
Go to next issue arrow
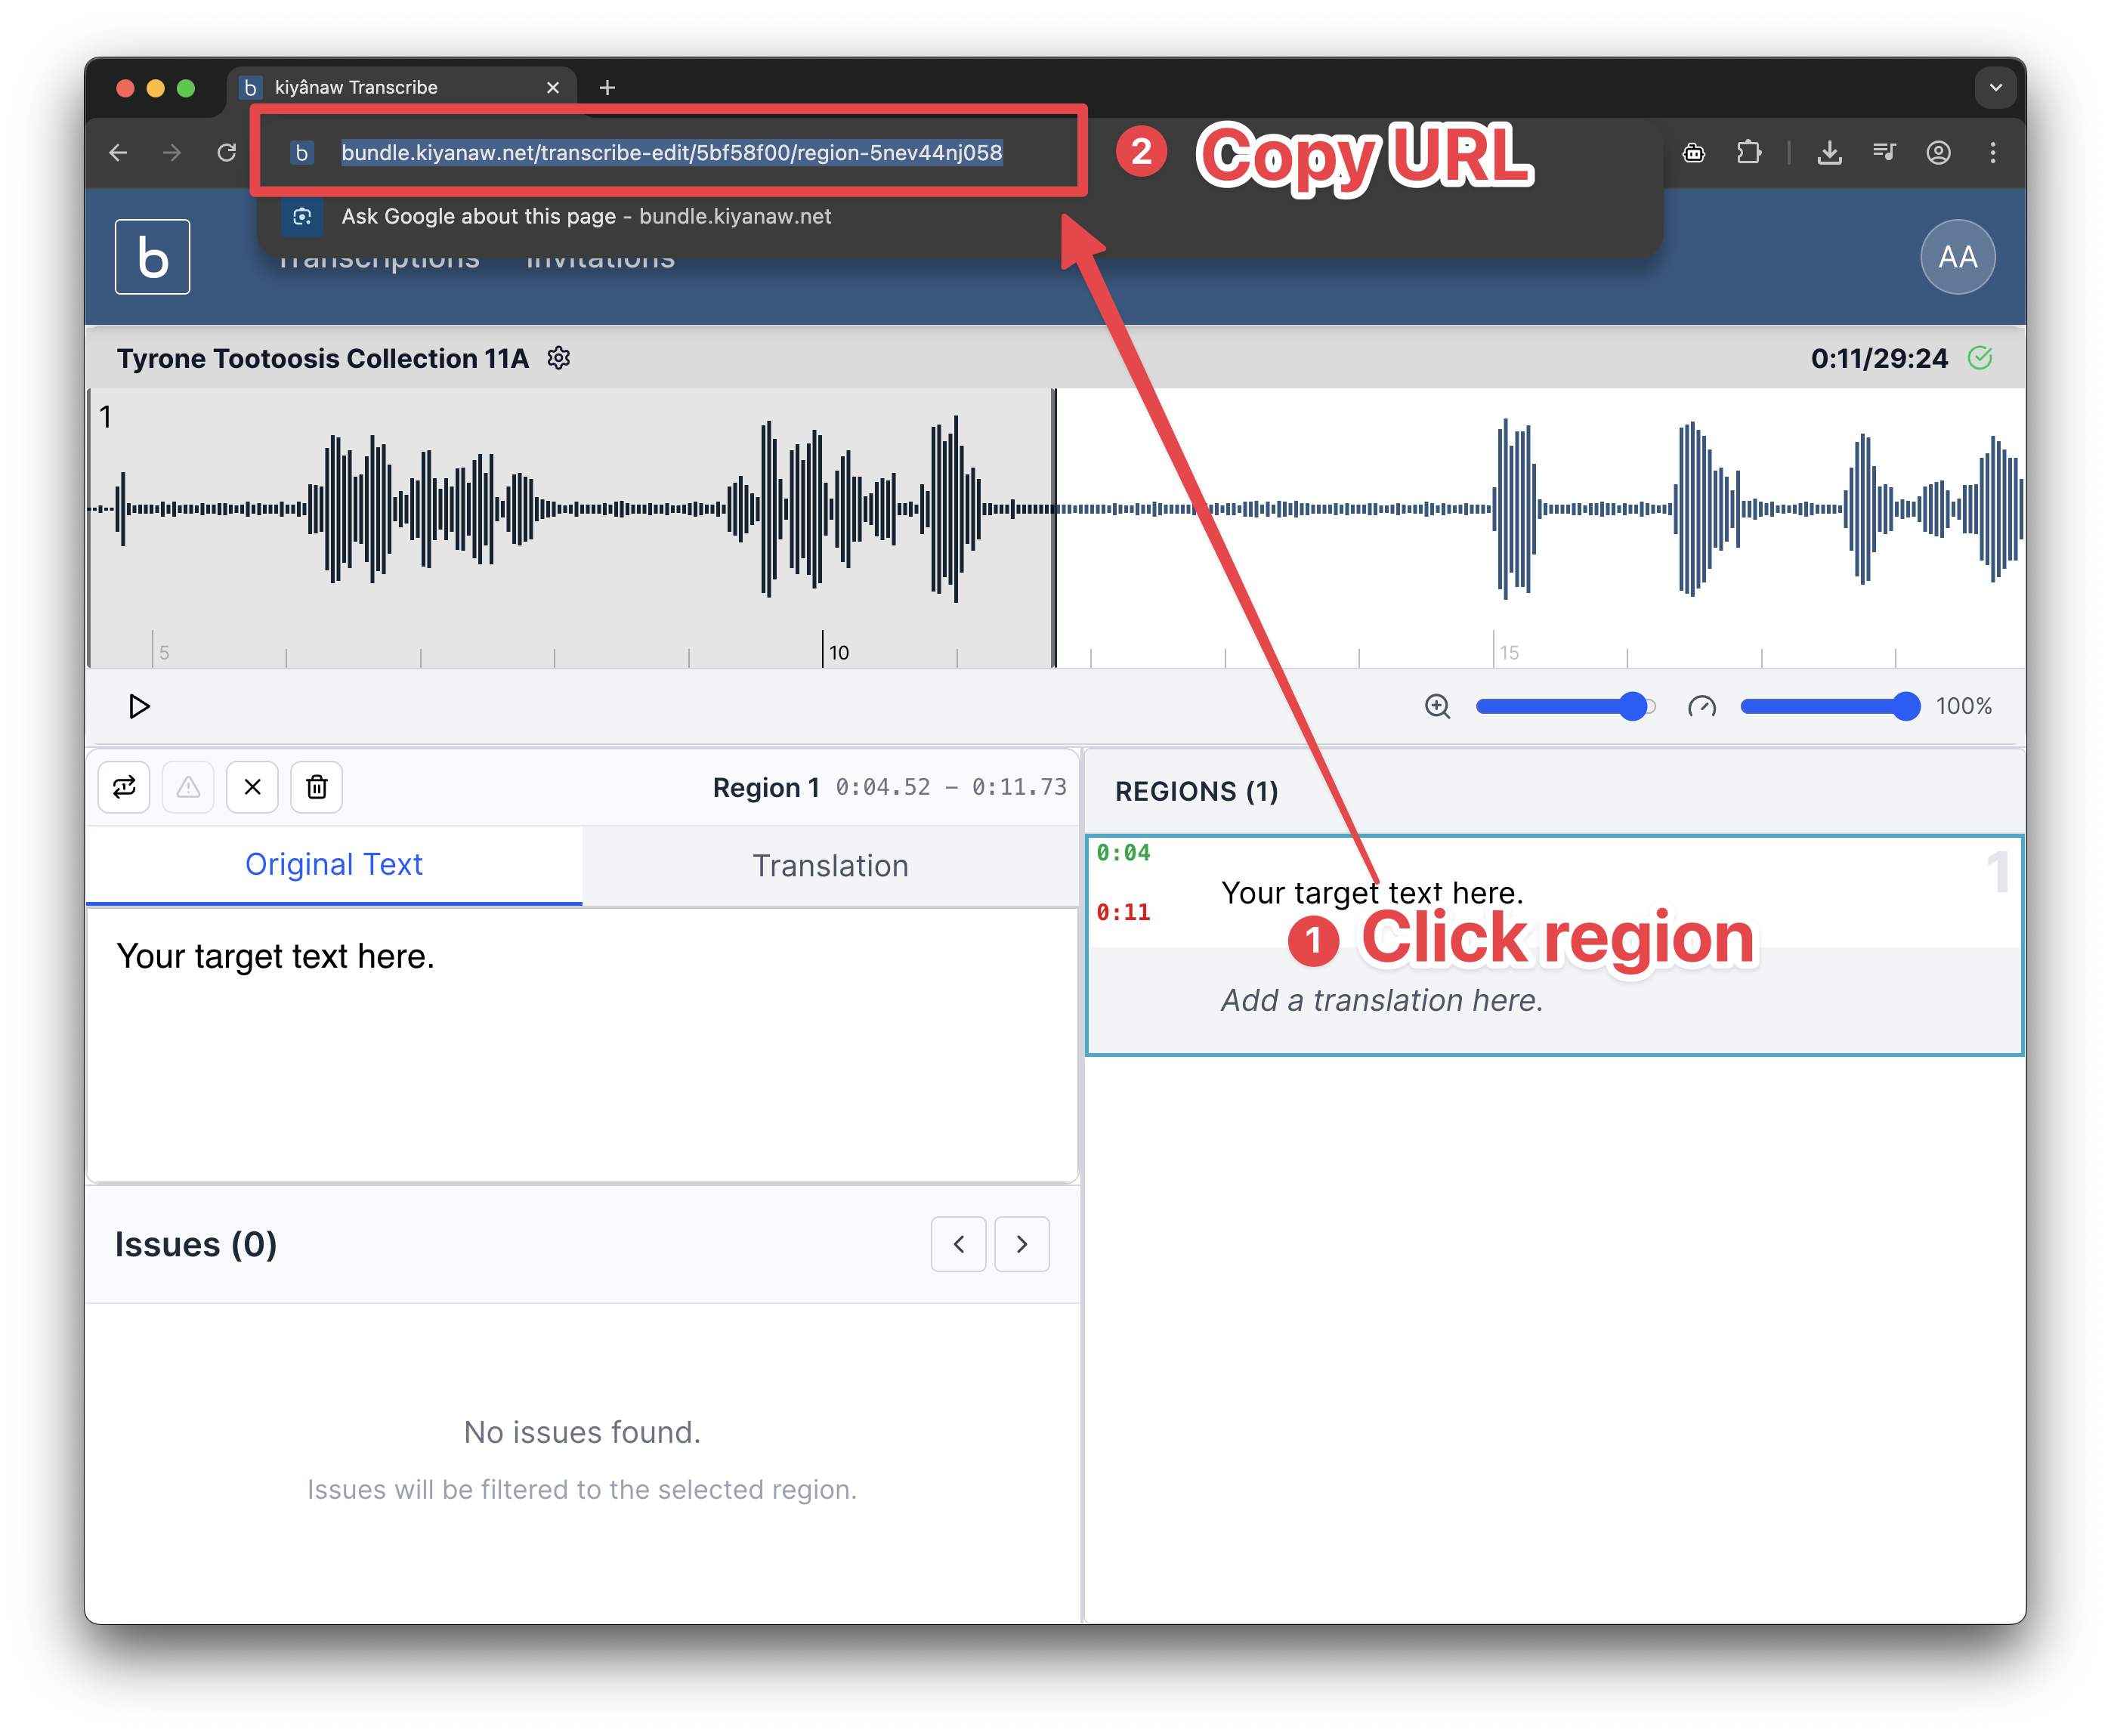point(1021,1244)
